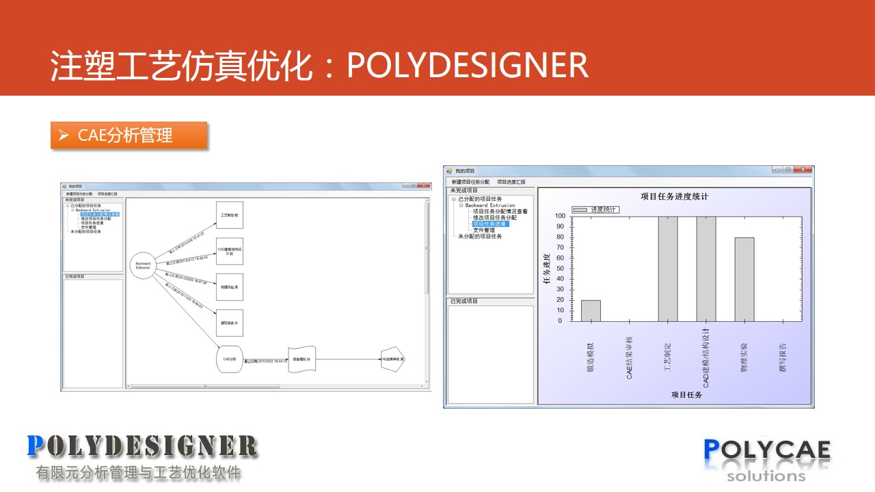Click the 撰写报告 box in the flowchart

229,323
